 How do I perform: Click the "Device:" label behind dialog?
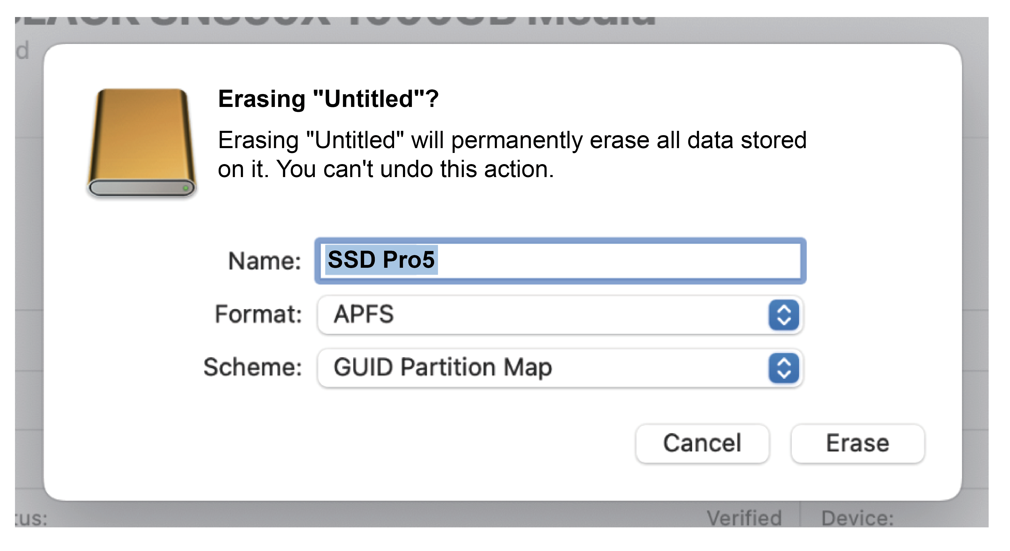pyautogui.click(x=858, y=518)
